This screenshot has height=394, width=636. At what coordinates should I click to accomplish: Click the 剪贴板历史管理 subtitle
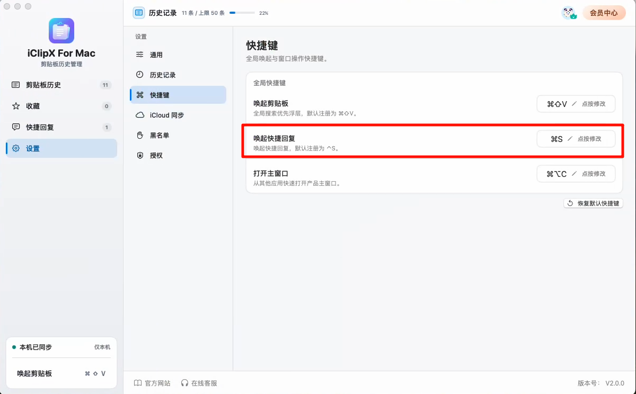click(x=61, y=64)
